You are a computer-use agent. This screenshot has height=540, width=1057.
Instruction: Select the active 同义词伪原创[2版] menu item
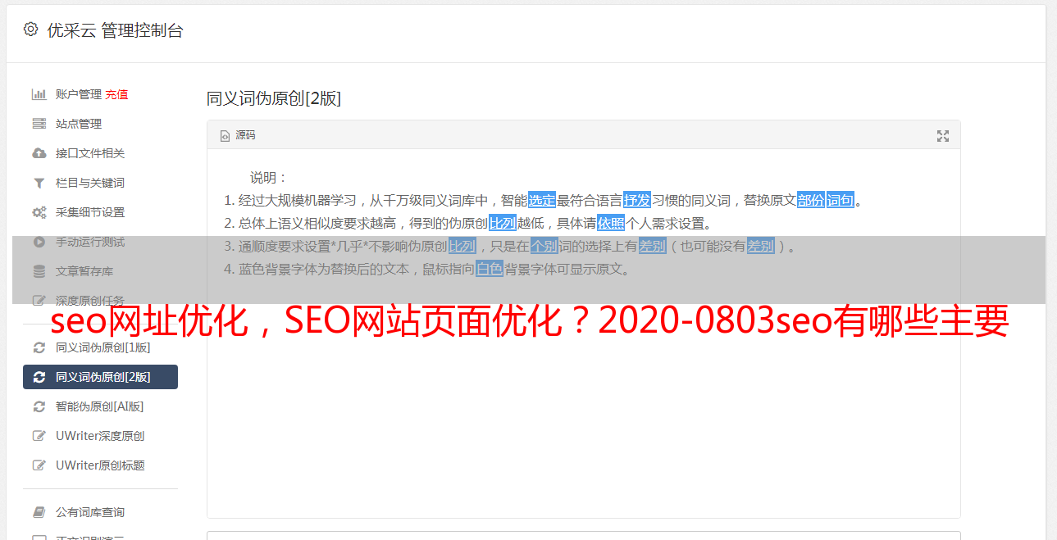pos(100,377)
